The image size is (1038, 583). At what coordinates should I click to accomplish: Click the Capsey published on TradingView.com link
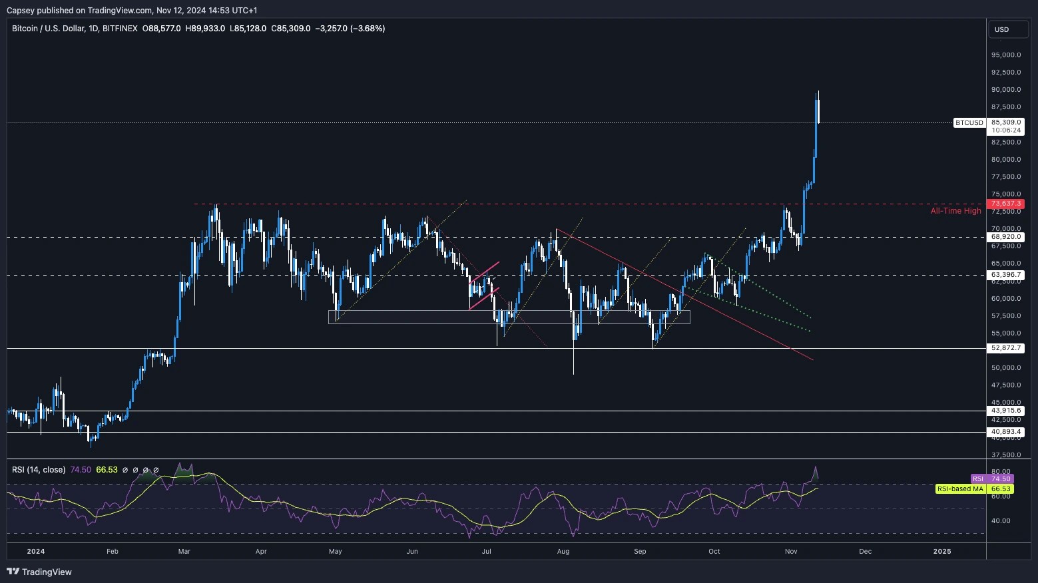(x=80, y=10)
